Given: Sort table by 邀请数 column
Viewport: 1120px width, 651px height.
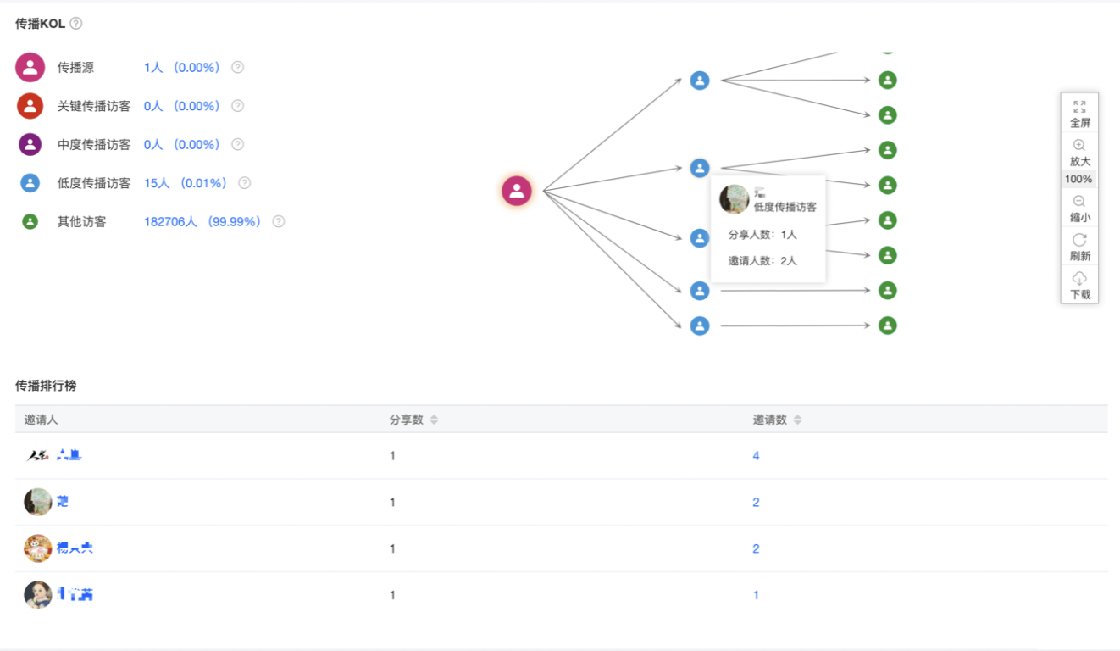Looking at the screenshot, I should coord(797,420).
